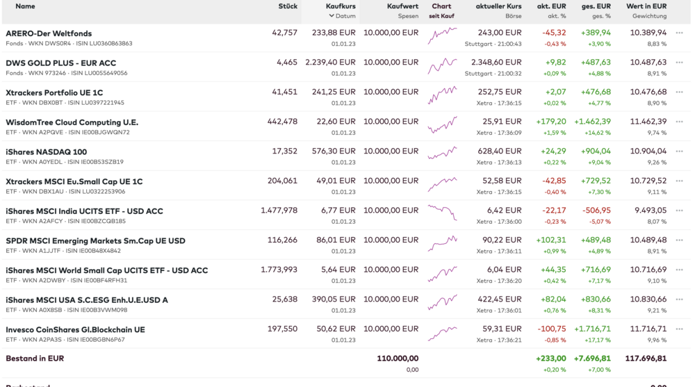View iShares MSCI India sparkline chart
The height and width of the screenshot is (387, 695).
(x=442, y=212)
